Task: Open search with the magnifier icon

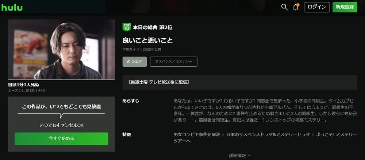Action: (284, 7)
